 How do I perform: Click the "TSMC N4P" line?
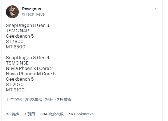point(17,31)
